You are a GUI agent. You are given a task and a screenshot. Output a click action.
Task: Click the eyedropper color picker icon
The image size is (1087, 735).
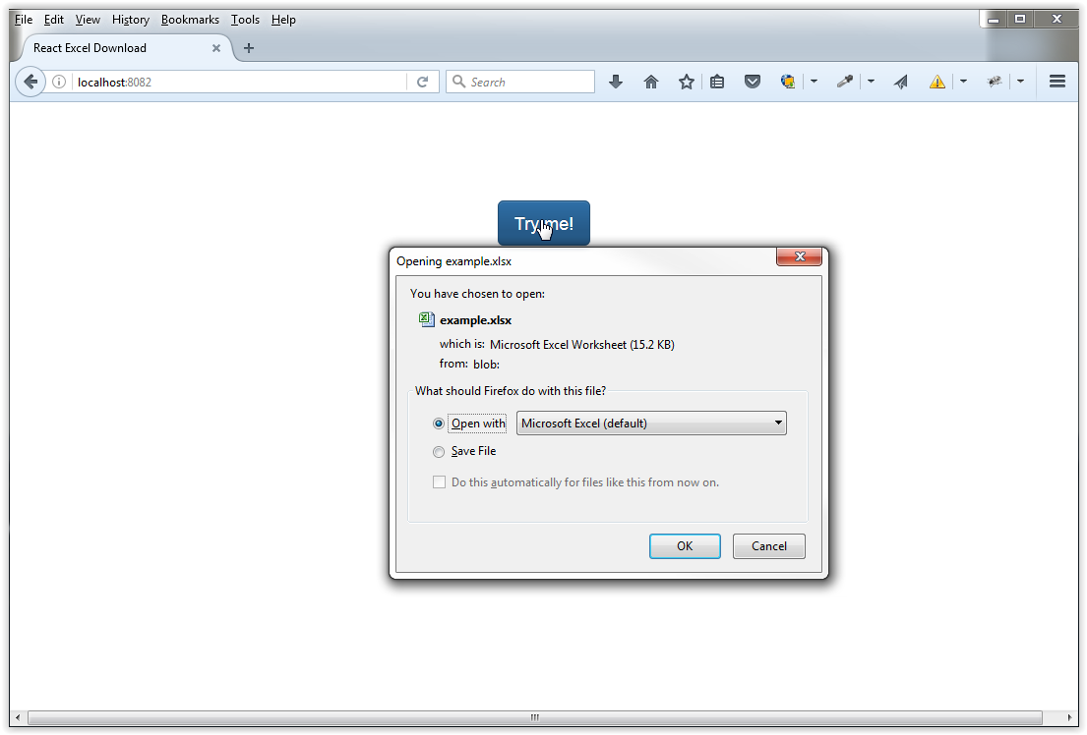coord(844,82)
